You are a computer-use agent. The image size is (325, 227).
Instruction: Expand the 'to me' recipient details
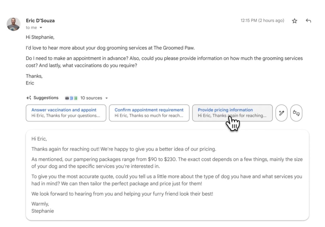[41, 28]
